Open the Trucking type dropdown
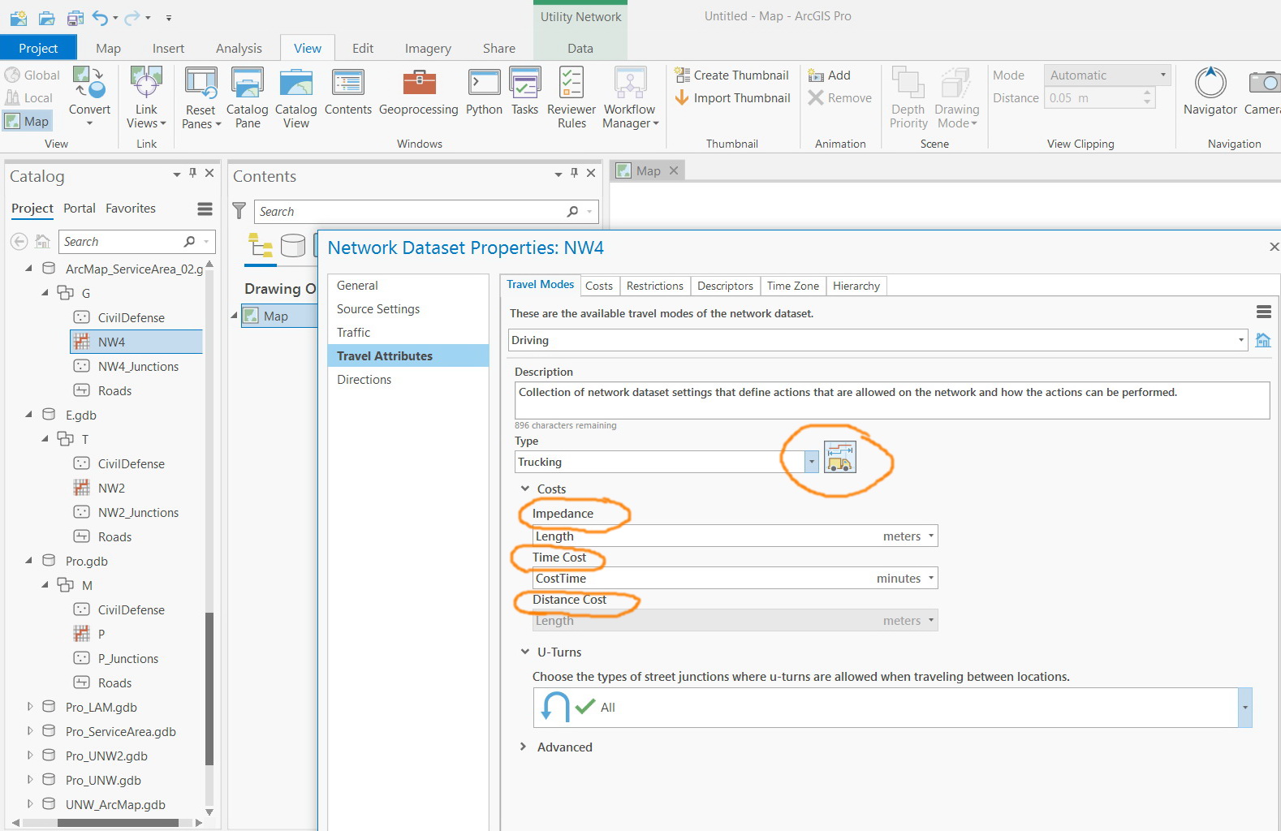Screen dimensions: 1281x831 point(811,462)
